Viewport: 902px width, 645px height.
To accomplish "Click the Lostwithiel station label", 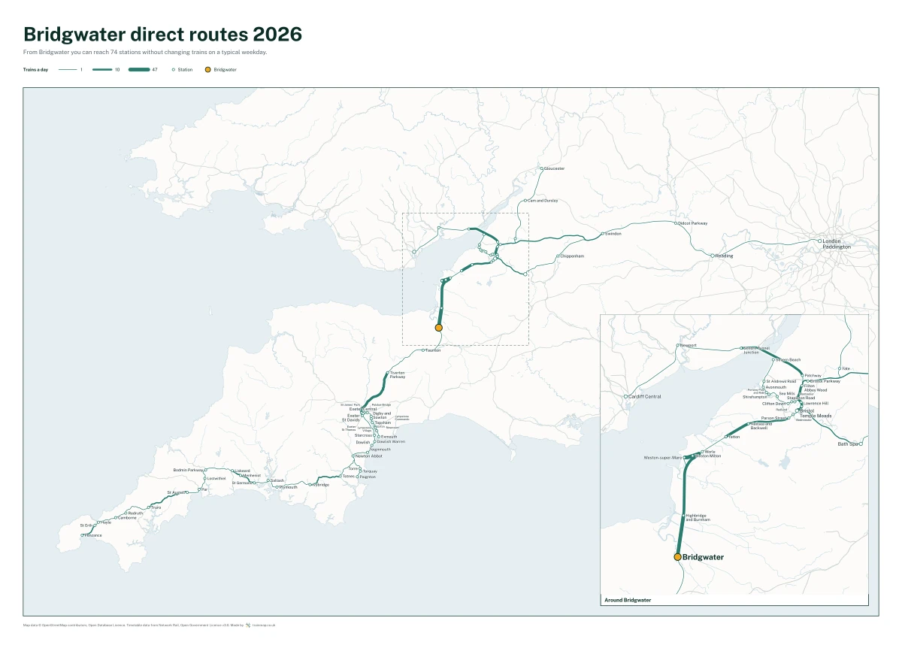I will pos(216,478).
